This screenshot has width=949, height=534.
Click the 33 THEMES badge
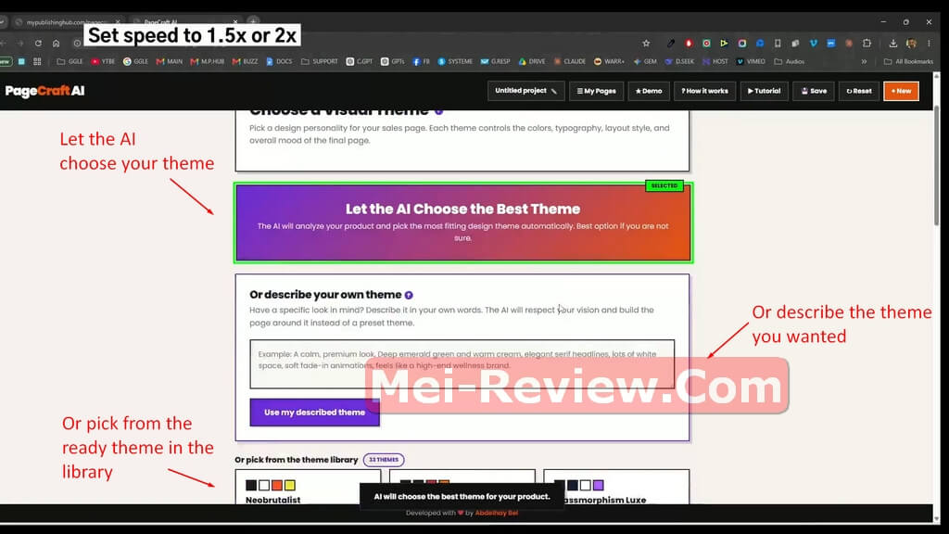point(384,460)
